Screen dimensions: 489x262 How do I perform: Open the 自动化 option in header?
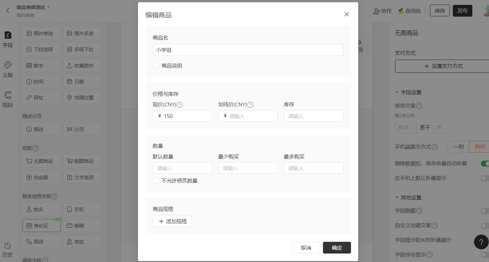point(409,11)
